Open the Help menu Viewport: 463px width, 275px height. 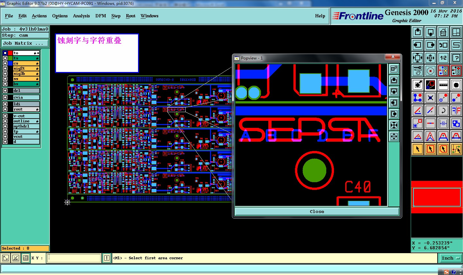click(320, 16)
